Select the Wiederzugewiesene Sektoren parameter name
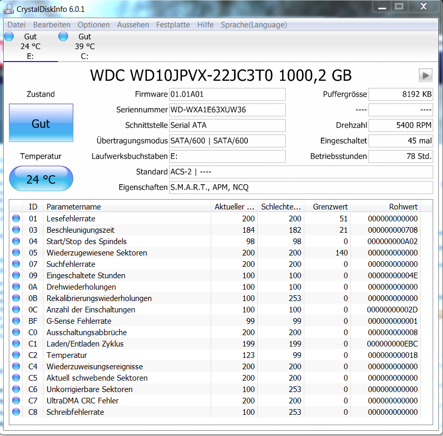Image resolution: width=443 pixels, height=436 pixels. [97, 253]
